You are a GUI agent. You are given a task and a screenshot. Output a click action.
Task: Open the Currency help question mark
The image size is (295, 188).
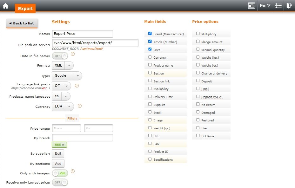(80, 106)
